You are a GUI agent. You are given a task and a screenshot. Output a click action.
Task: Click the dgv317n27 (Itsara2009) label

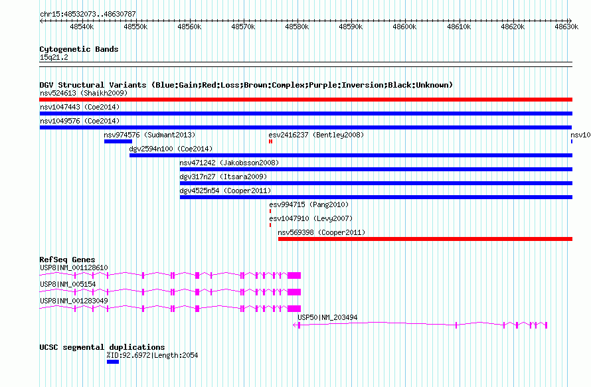pyautogui.click(x=223, y=177)
